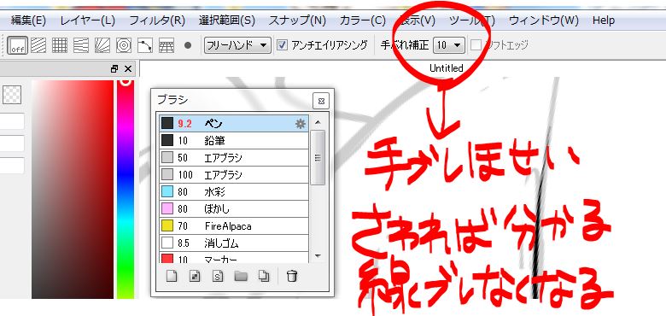The width and height of the screenshot is (666, 316).
Task: Delete brush with trash can icon
Action: point(291,276)
